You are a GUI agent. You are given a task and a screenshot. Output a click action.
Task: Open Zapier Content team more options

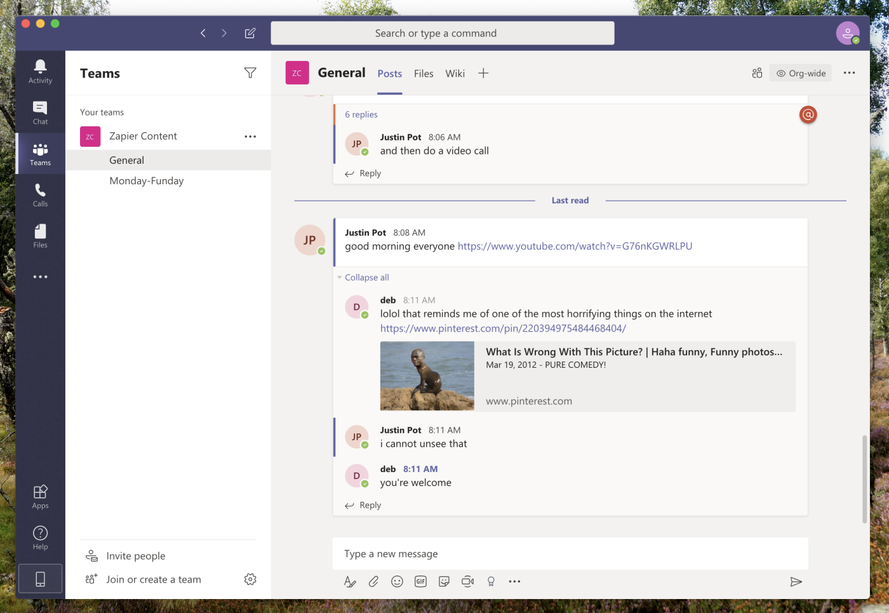[250, 137]
